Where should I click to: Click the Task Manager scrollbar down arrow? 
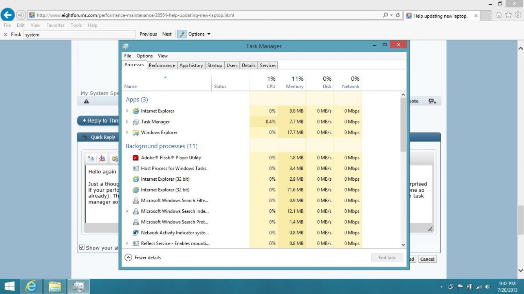click(403, 245)
